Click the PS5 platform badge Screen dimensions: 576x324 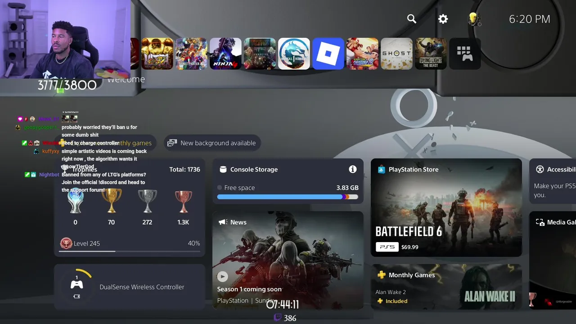(387, 247)
